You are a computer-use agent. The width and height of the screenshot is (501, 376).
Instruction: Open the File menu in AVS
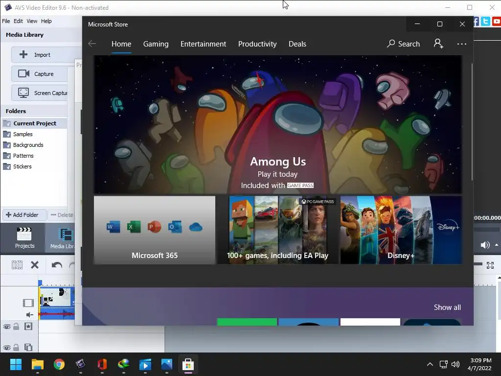pyautogui.click(x=6, y=21)
